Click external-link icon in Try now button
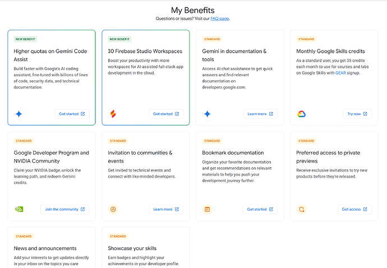Image resolution: width=387 pixels, height=268 pixels. (365, 114)
